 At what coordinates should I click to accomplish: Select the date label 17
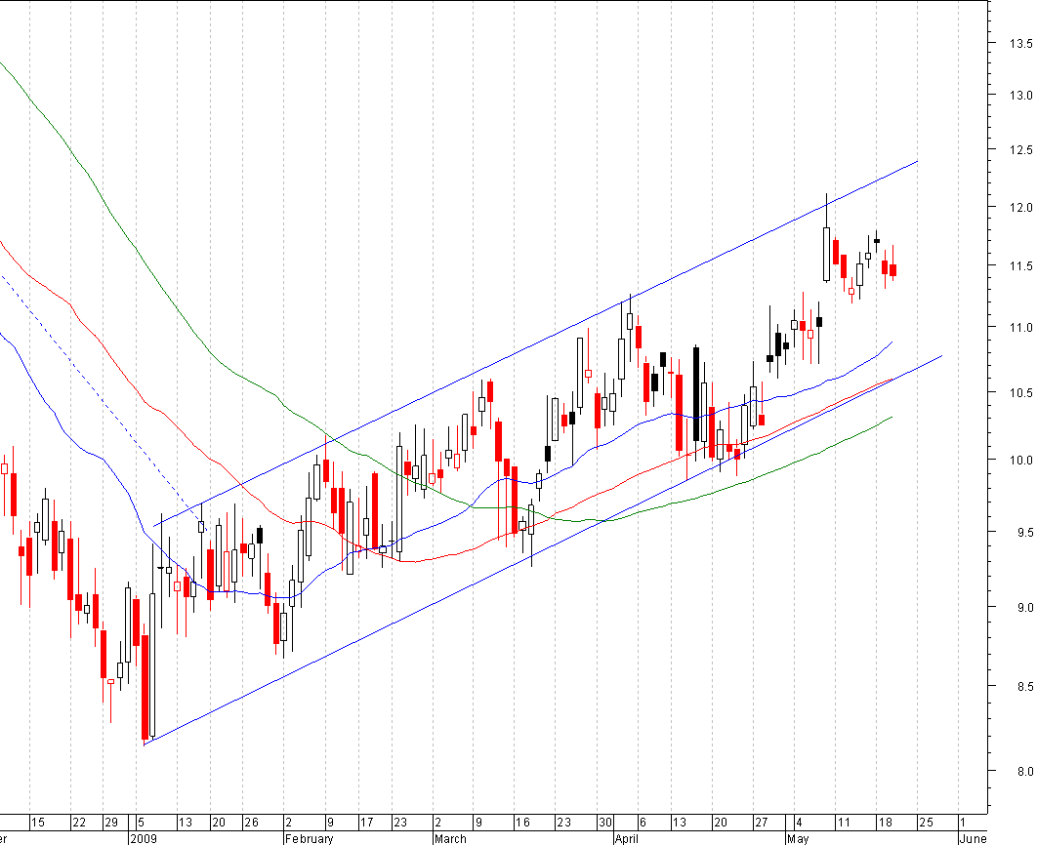pyautogui.click(x=366, y=823)
